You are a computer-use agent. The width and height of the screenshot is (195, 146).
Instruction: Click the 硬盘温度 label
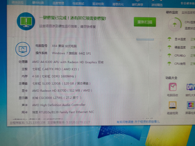tap(180, 47)
